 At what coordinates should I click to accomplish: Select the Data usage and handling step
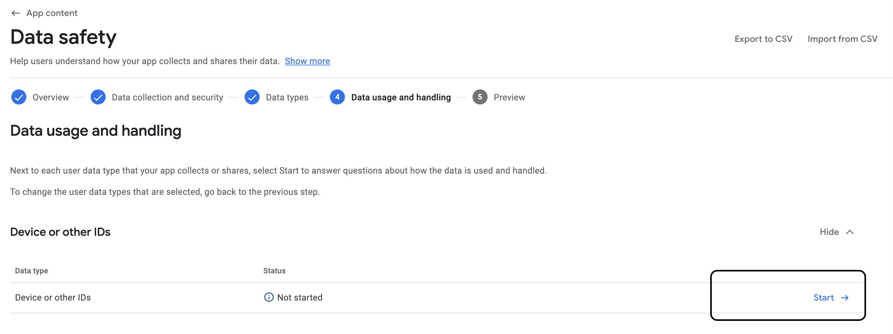[x=400, y=97]
